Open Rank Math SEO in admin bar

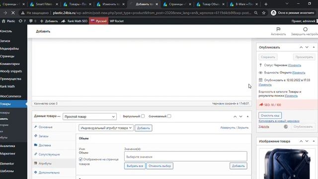point(75,21)
